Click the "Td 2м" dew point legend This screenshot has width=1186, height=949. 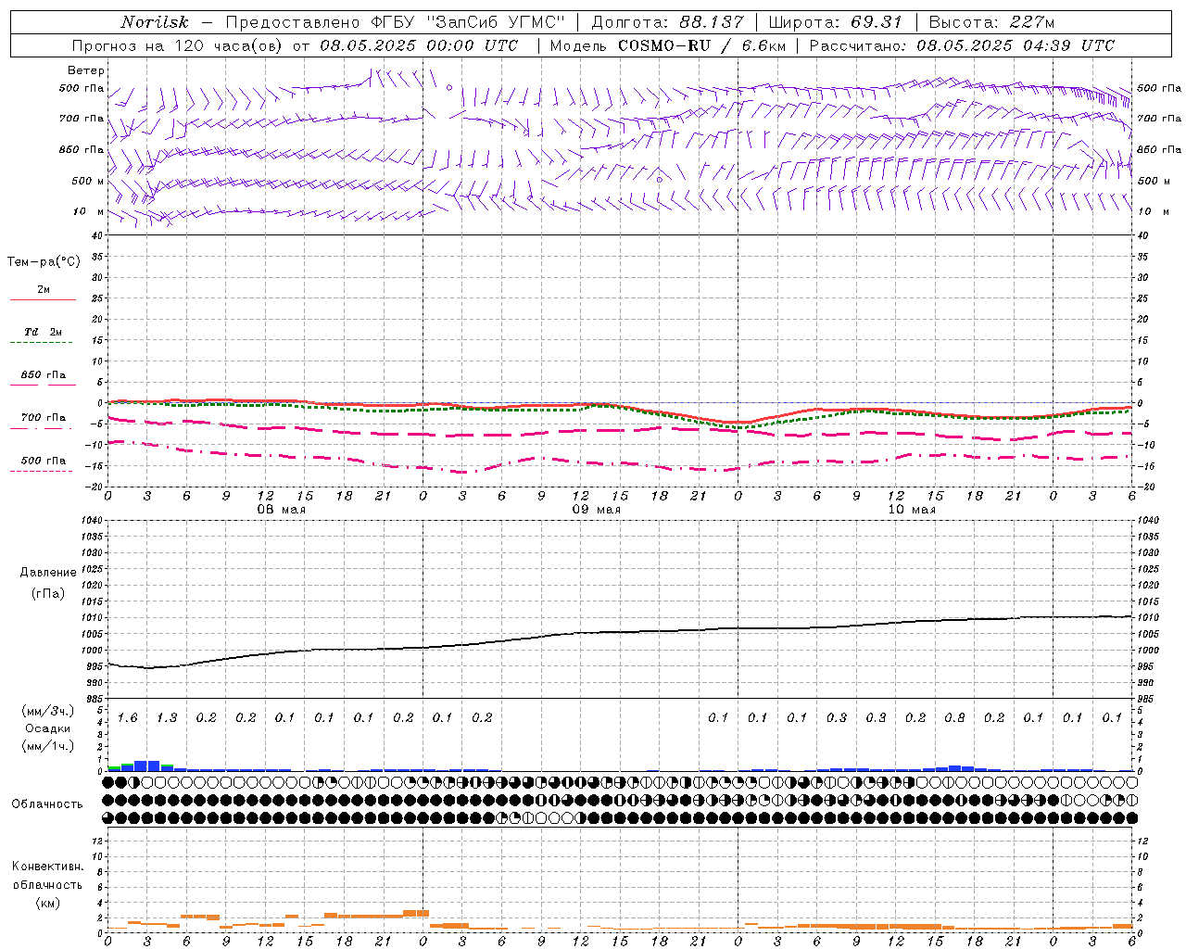(44, 335)
